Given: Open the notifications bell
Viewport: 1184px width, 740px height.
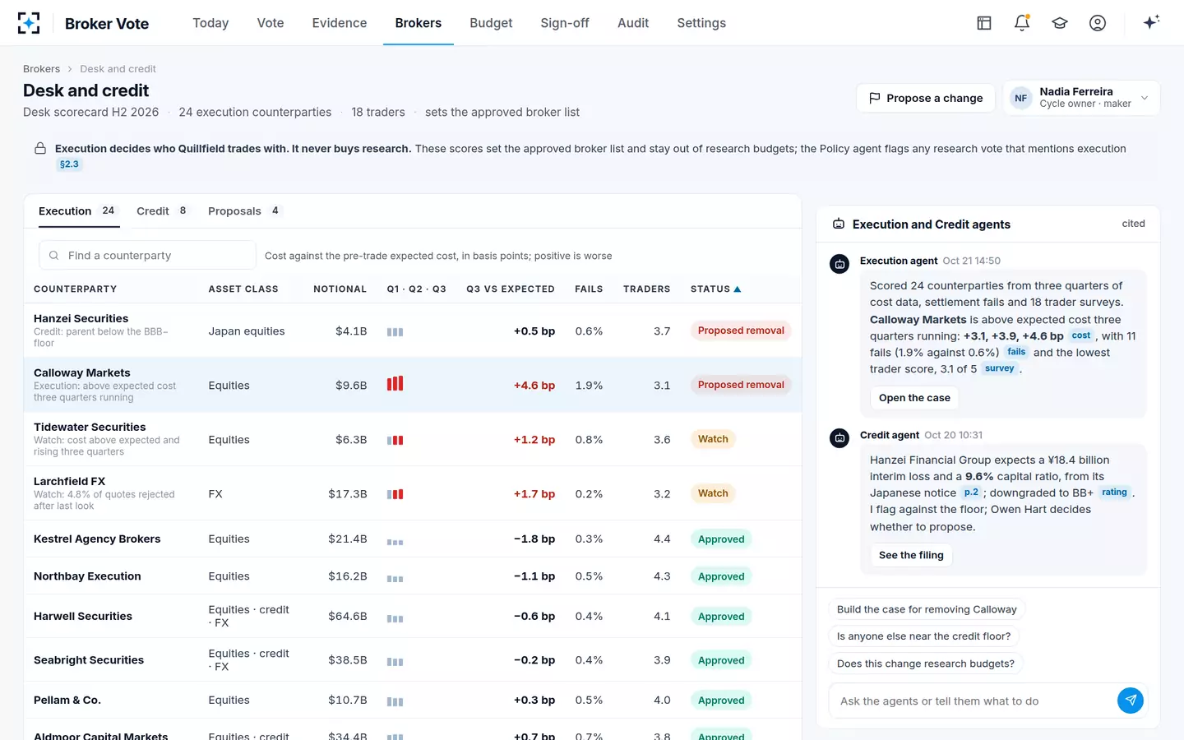Looking at the screenshot, I should click(x=1022, y=23).
